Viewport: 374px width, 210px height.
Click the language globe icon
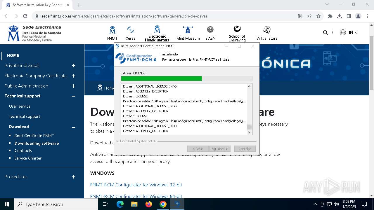tap(343, 33)
